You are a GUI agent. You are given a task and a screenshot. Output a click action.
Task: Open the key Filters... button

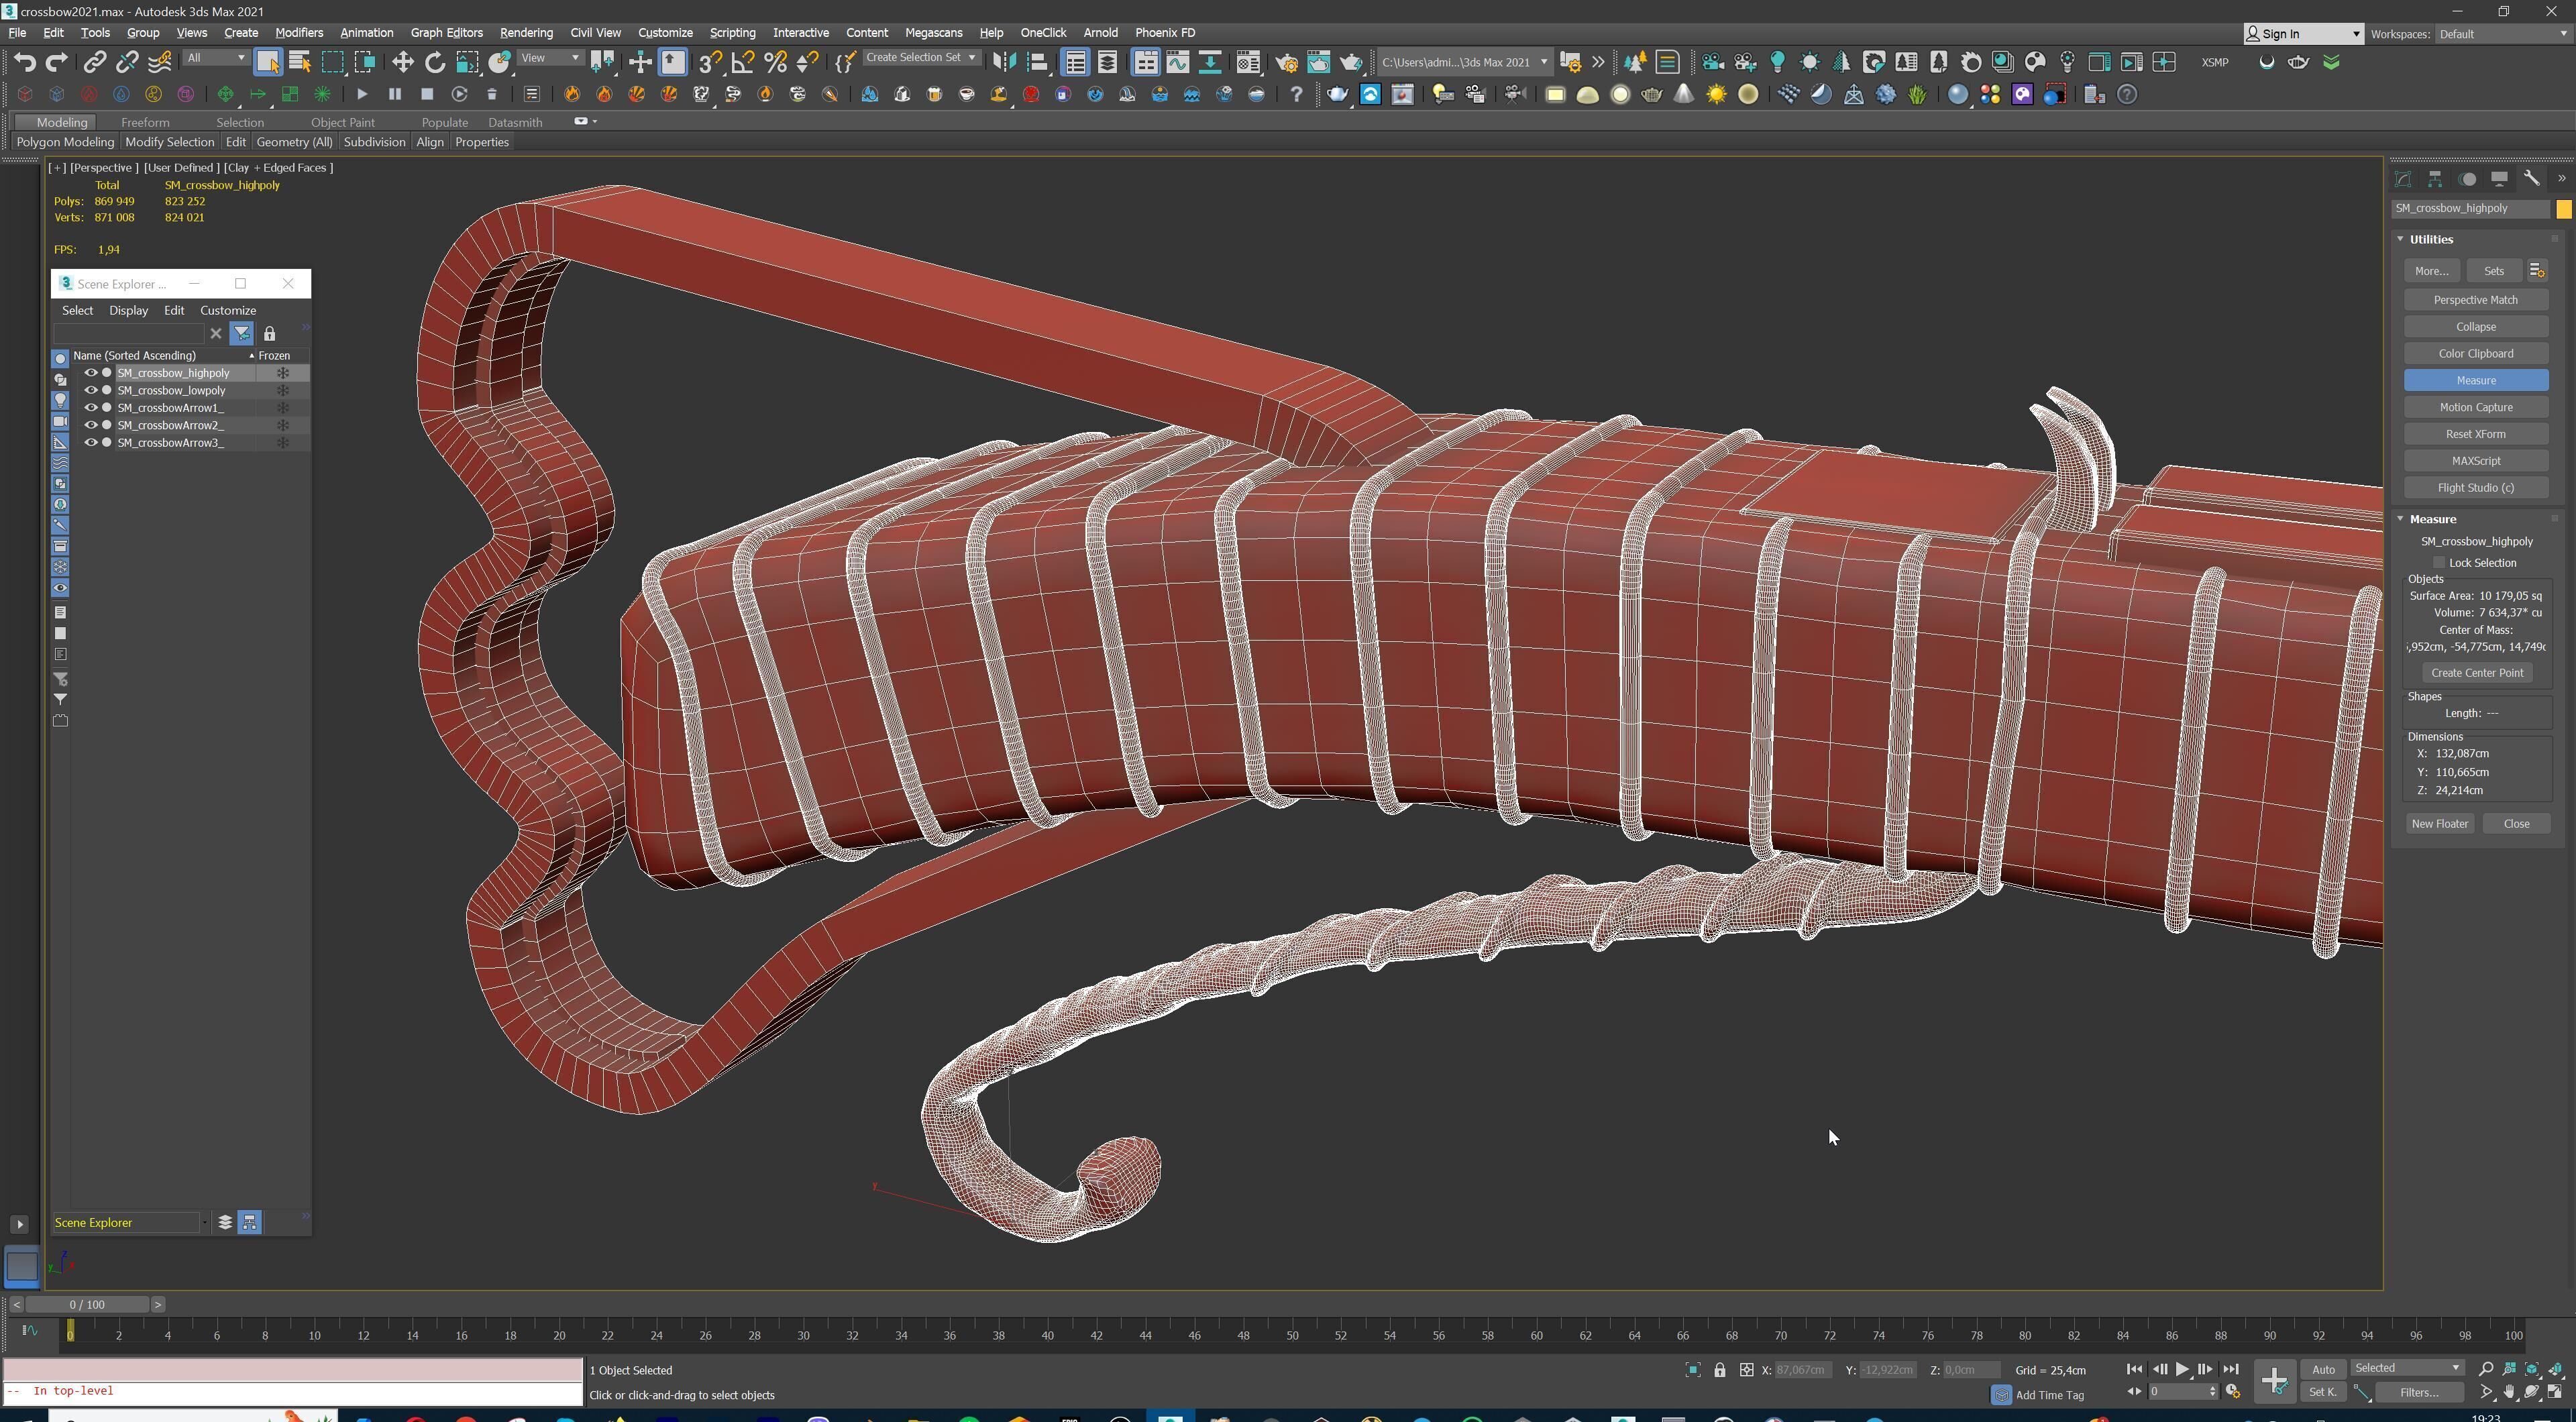[x=2419, y=1392]
